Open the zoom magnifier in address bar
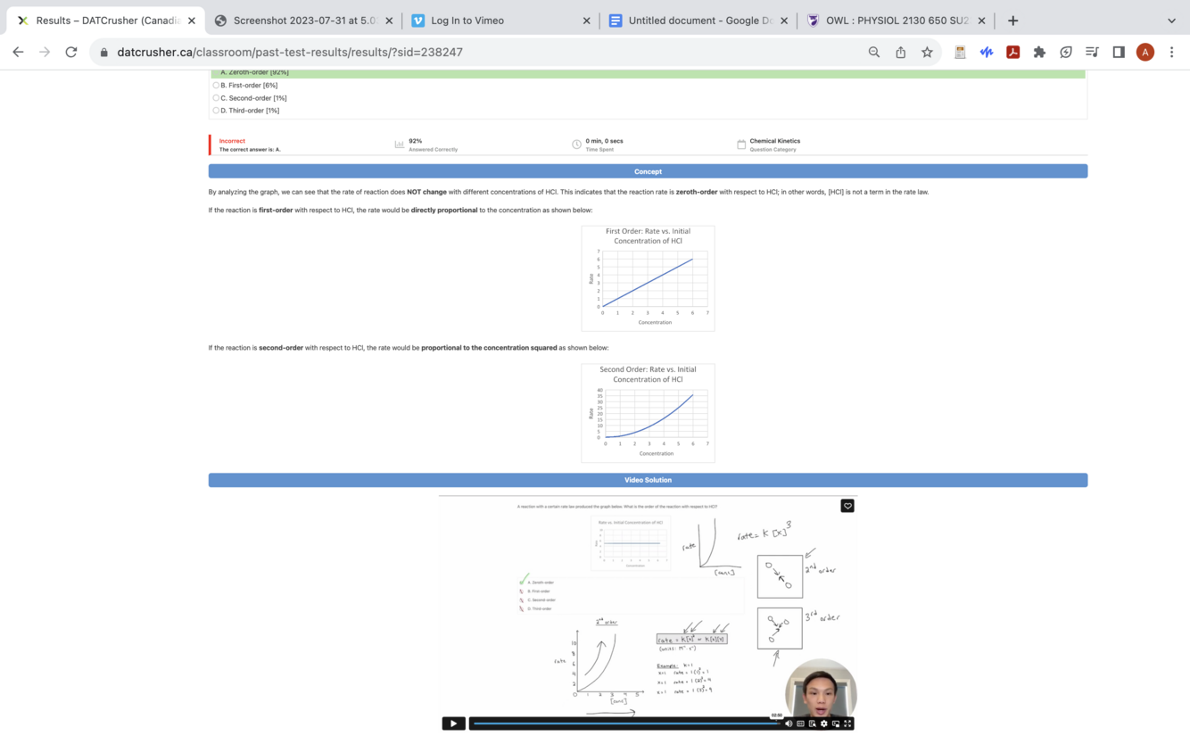This screenshot has height=744, width=1190. 874,52
